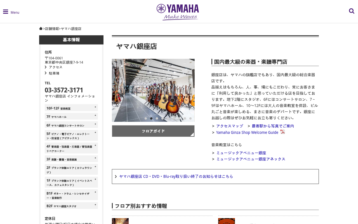
Task: Open ミュージックアベニュー銀座アネックス link
Action: 251,159
